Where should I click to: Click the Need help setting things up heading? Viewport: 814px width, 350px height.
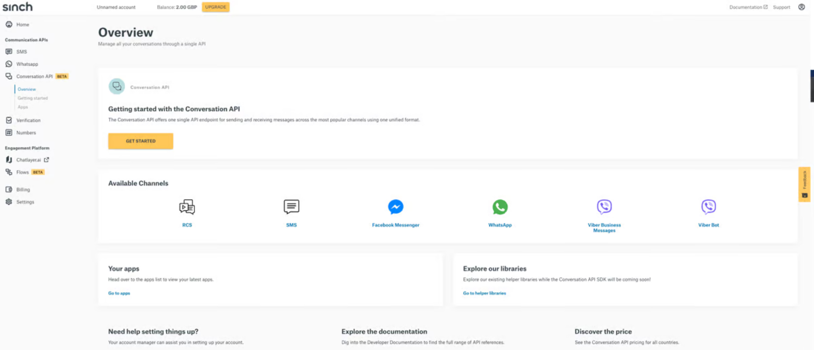[x=153, y=332]
